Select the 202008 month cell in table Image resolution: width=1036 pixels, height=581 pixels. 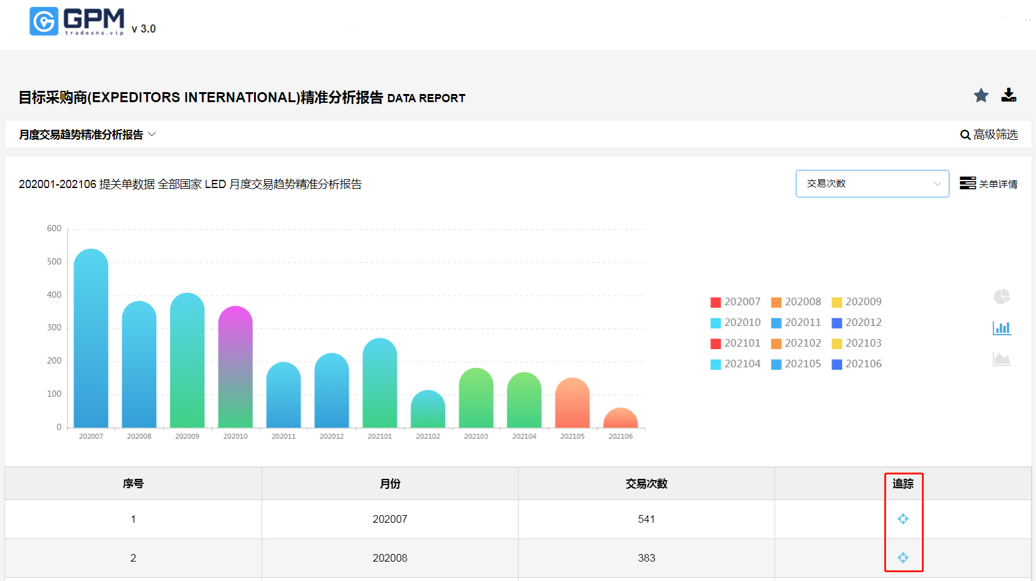point(390,558)
